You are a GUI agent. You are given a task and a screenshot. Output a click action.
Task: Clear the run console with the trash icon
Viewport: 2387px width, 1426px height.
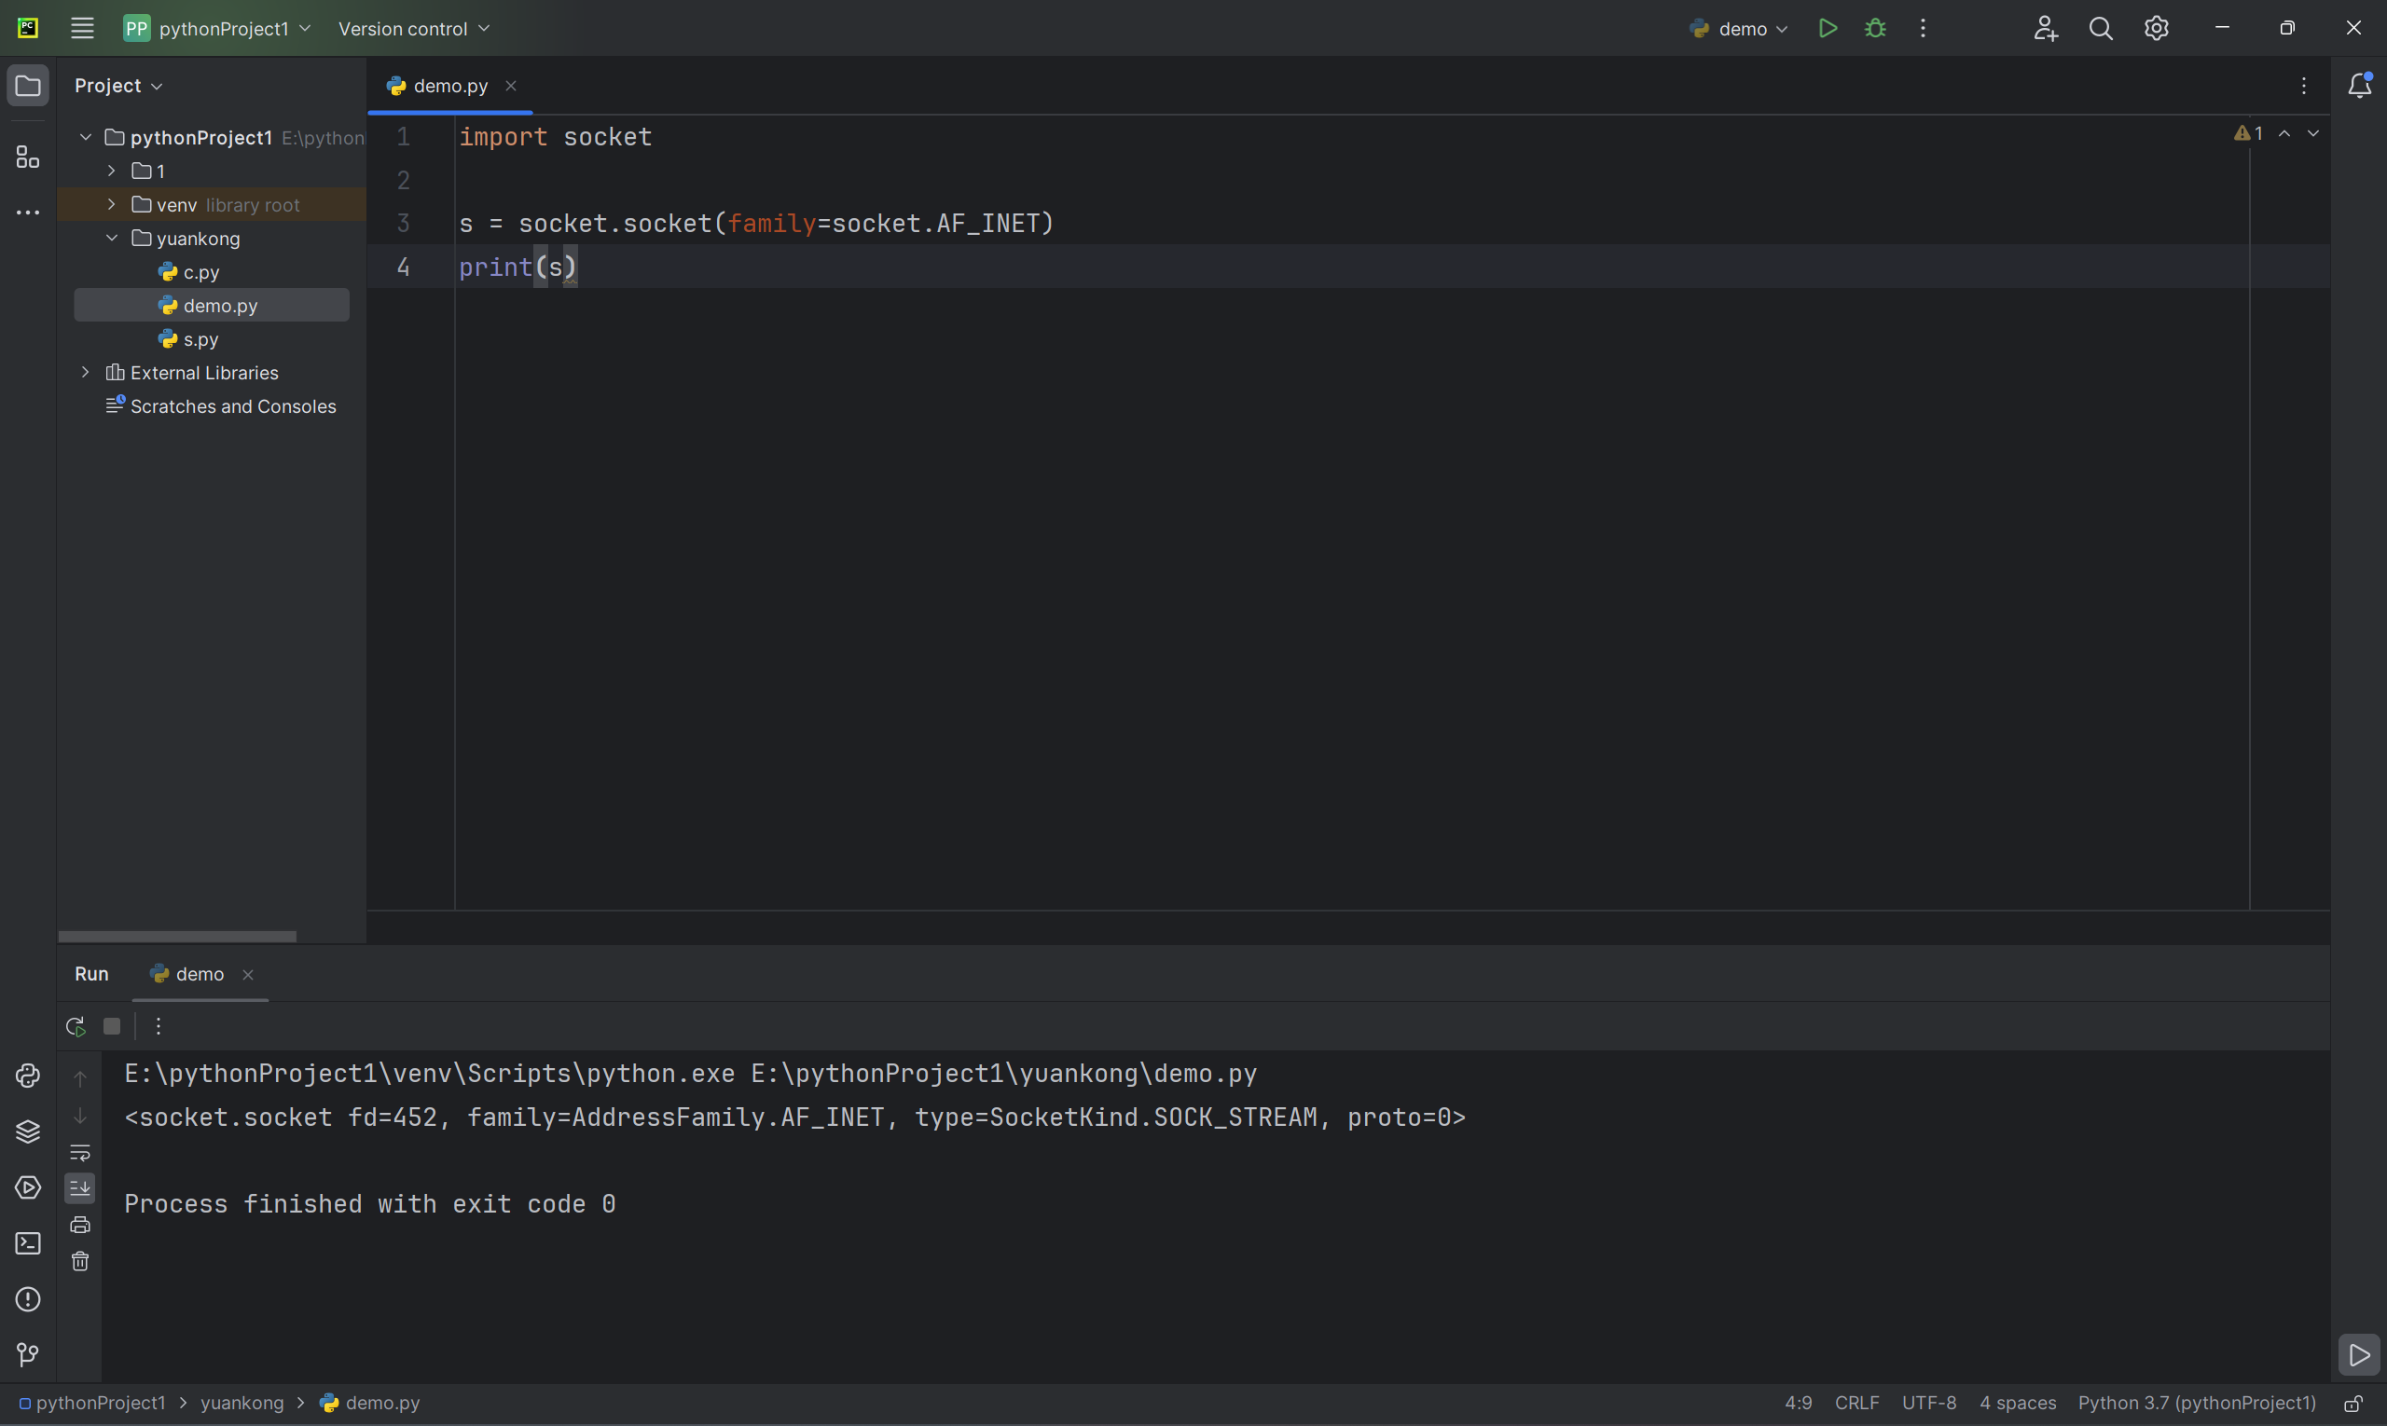pos(80,1262)
